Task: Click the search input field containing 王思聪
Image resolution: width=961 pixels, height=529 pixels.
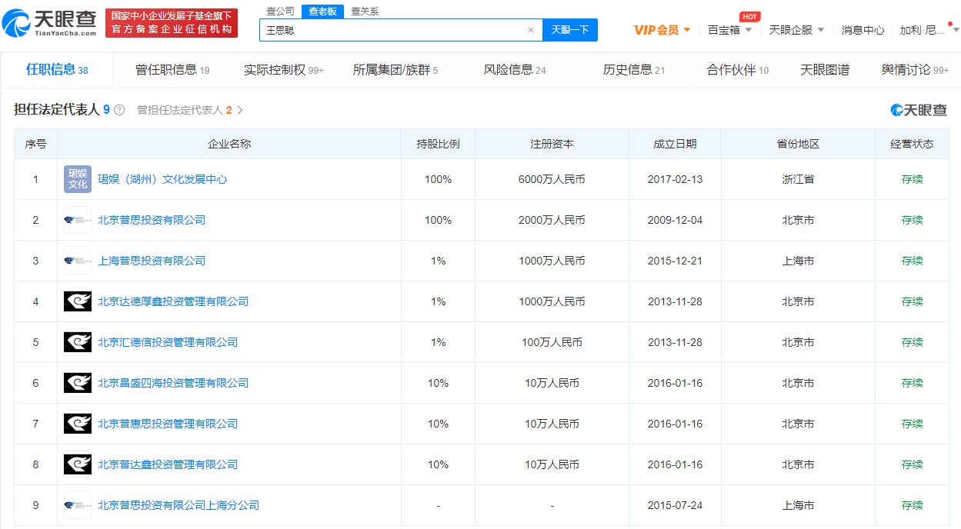Action: point(392,30)
